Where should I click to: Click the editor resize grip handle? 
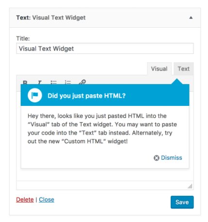(x=190, y=187)
